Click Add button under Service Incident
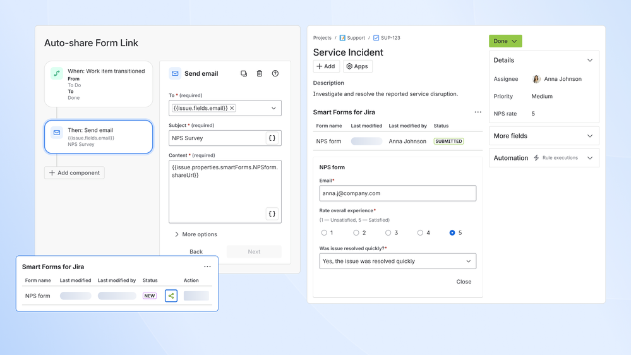Image resolution: width=631 pixels, height=355 pixels. [326, 66]
